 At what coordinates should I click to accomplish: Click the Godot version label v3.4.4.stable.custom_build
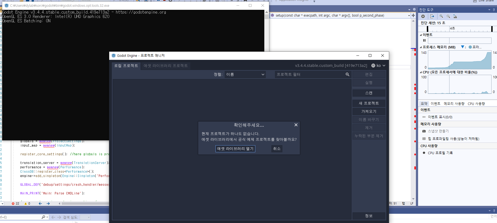331,66
